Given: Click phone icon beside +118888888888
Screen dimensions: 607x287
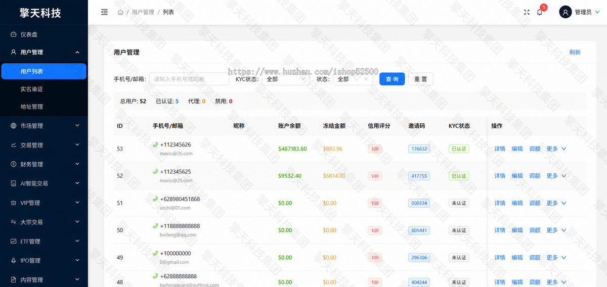Looking at the screenshot, I should (155, 226).
